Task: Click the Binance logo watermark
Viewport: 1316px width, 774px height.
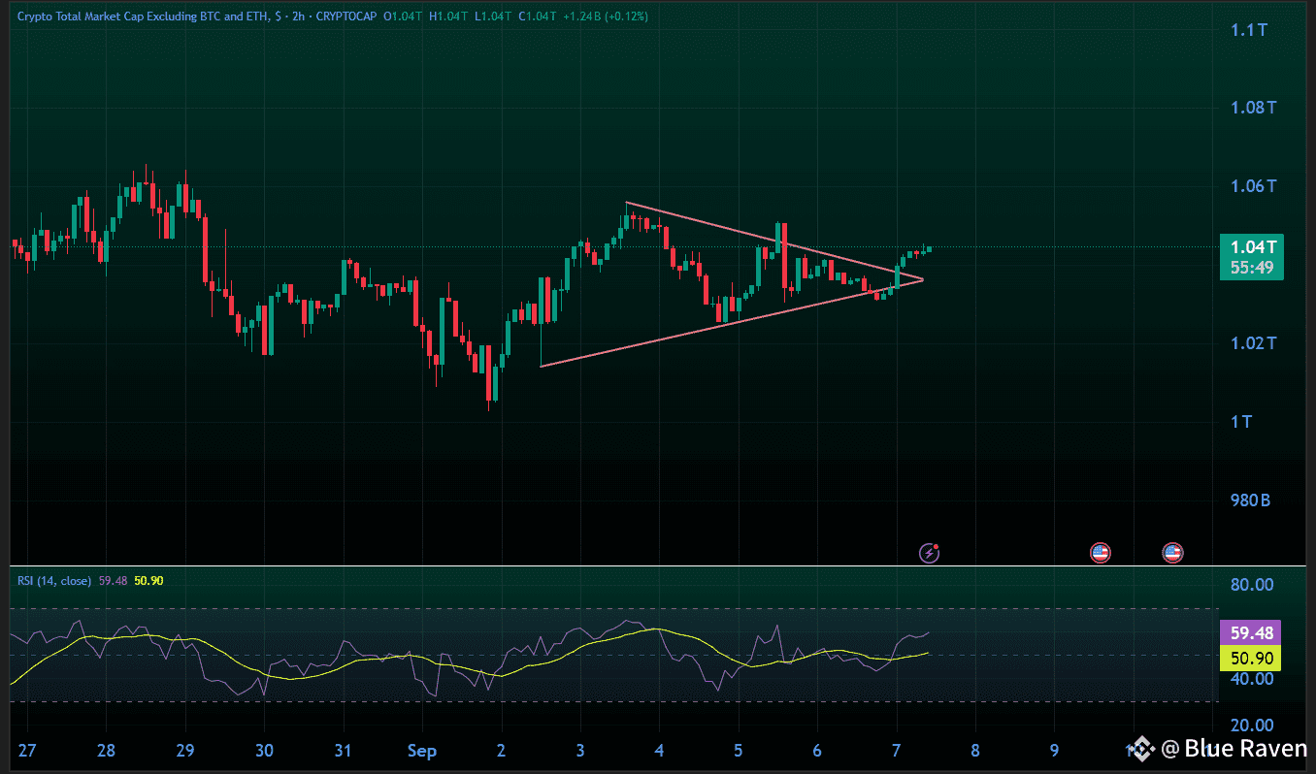Action: coord(1142,748)
